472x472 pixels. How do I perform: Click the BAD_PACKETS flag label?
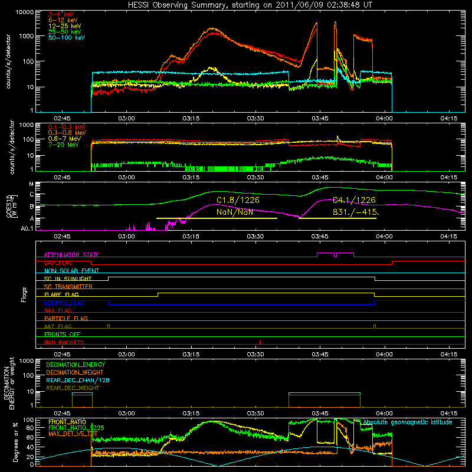point(64,342)
